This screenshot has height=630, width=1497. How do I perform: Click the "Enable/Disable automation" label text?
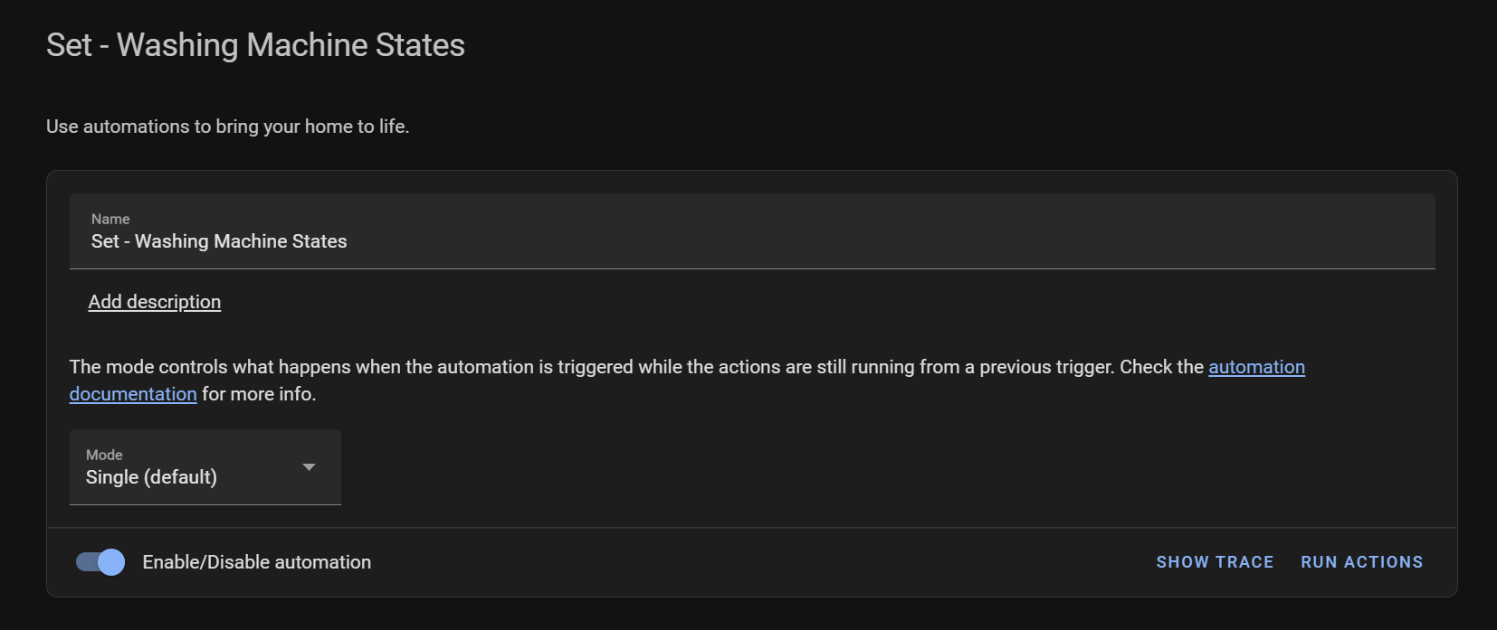coord(257,562)
